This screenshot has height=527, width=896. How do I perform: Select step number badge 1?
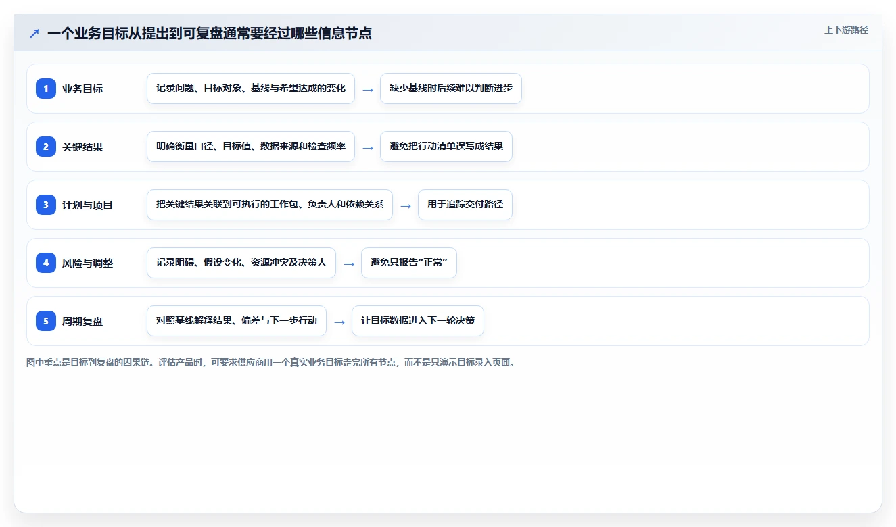46,89
